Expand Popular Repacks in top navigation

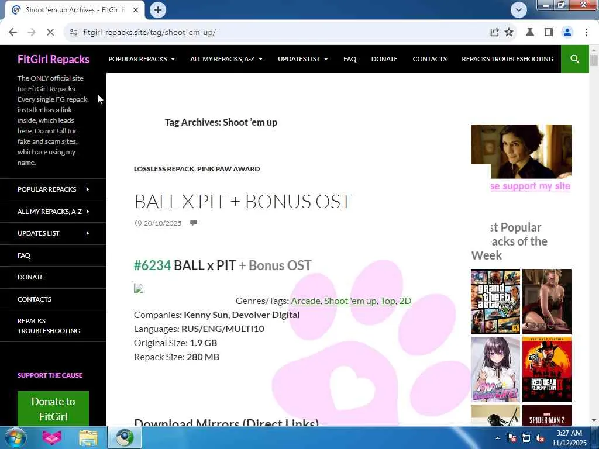coord(142,59)
